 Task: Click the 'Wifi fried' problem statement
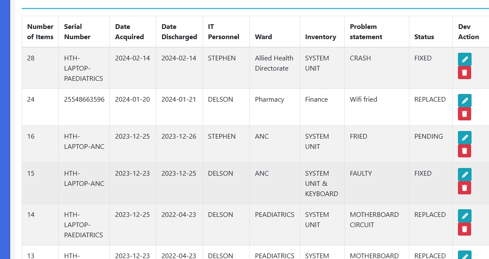(x=363, y=100)
